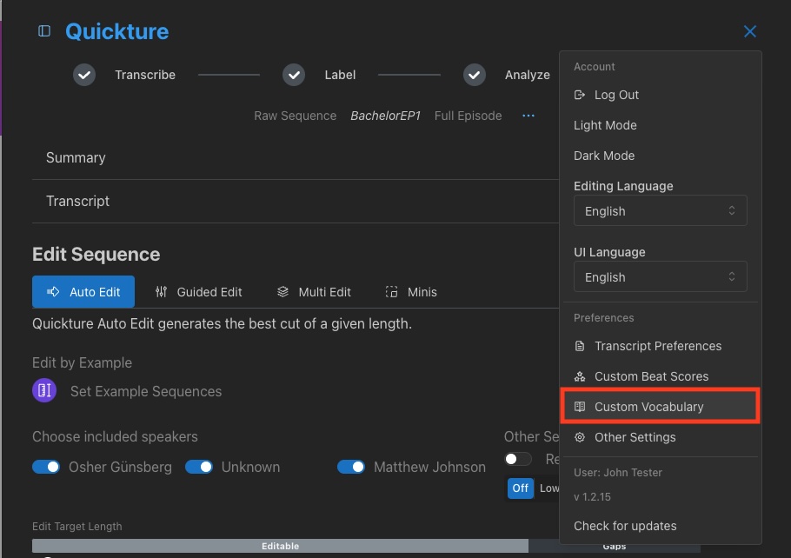Click the v 1.2.15 version text

(592, 497)
